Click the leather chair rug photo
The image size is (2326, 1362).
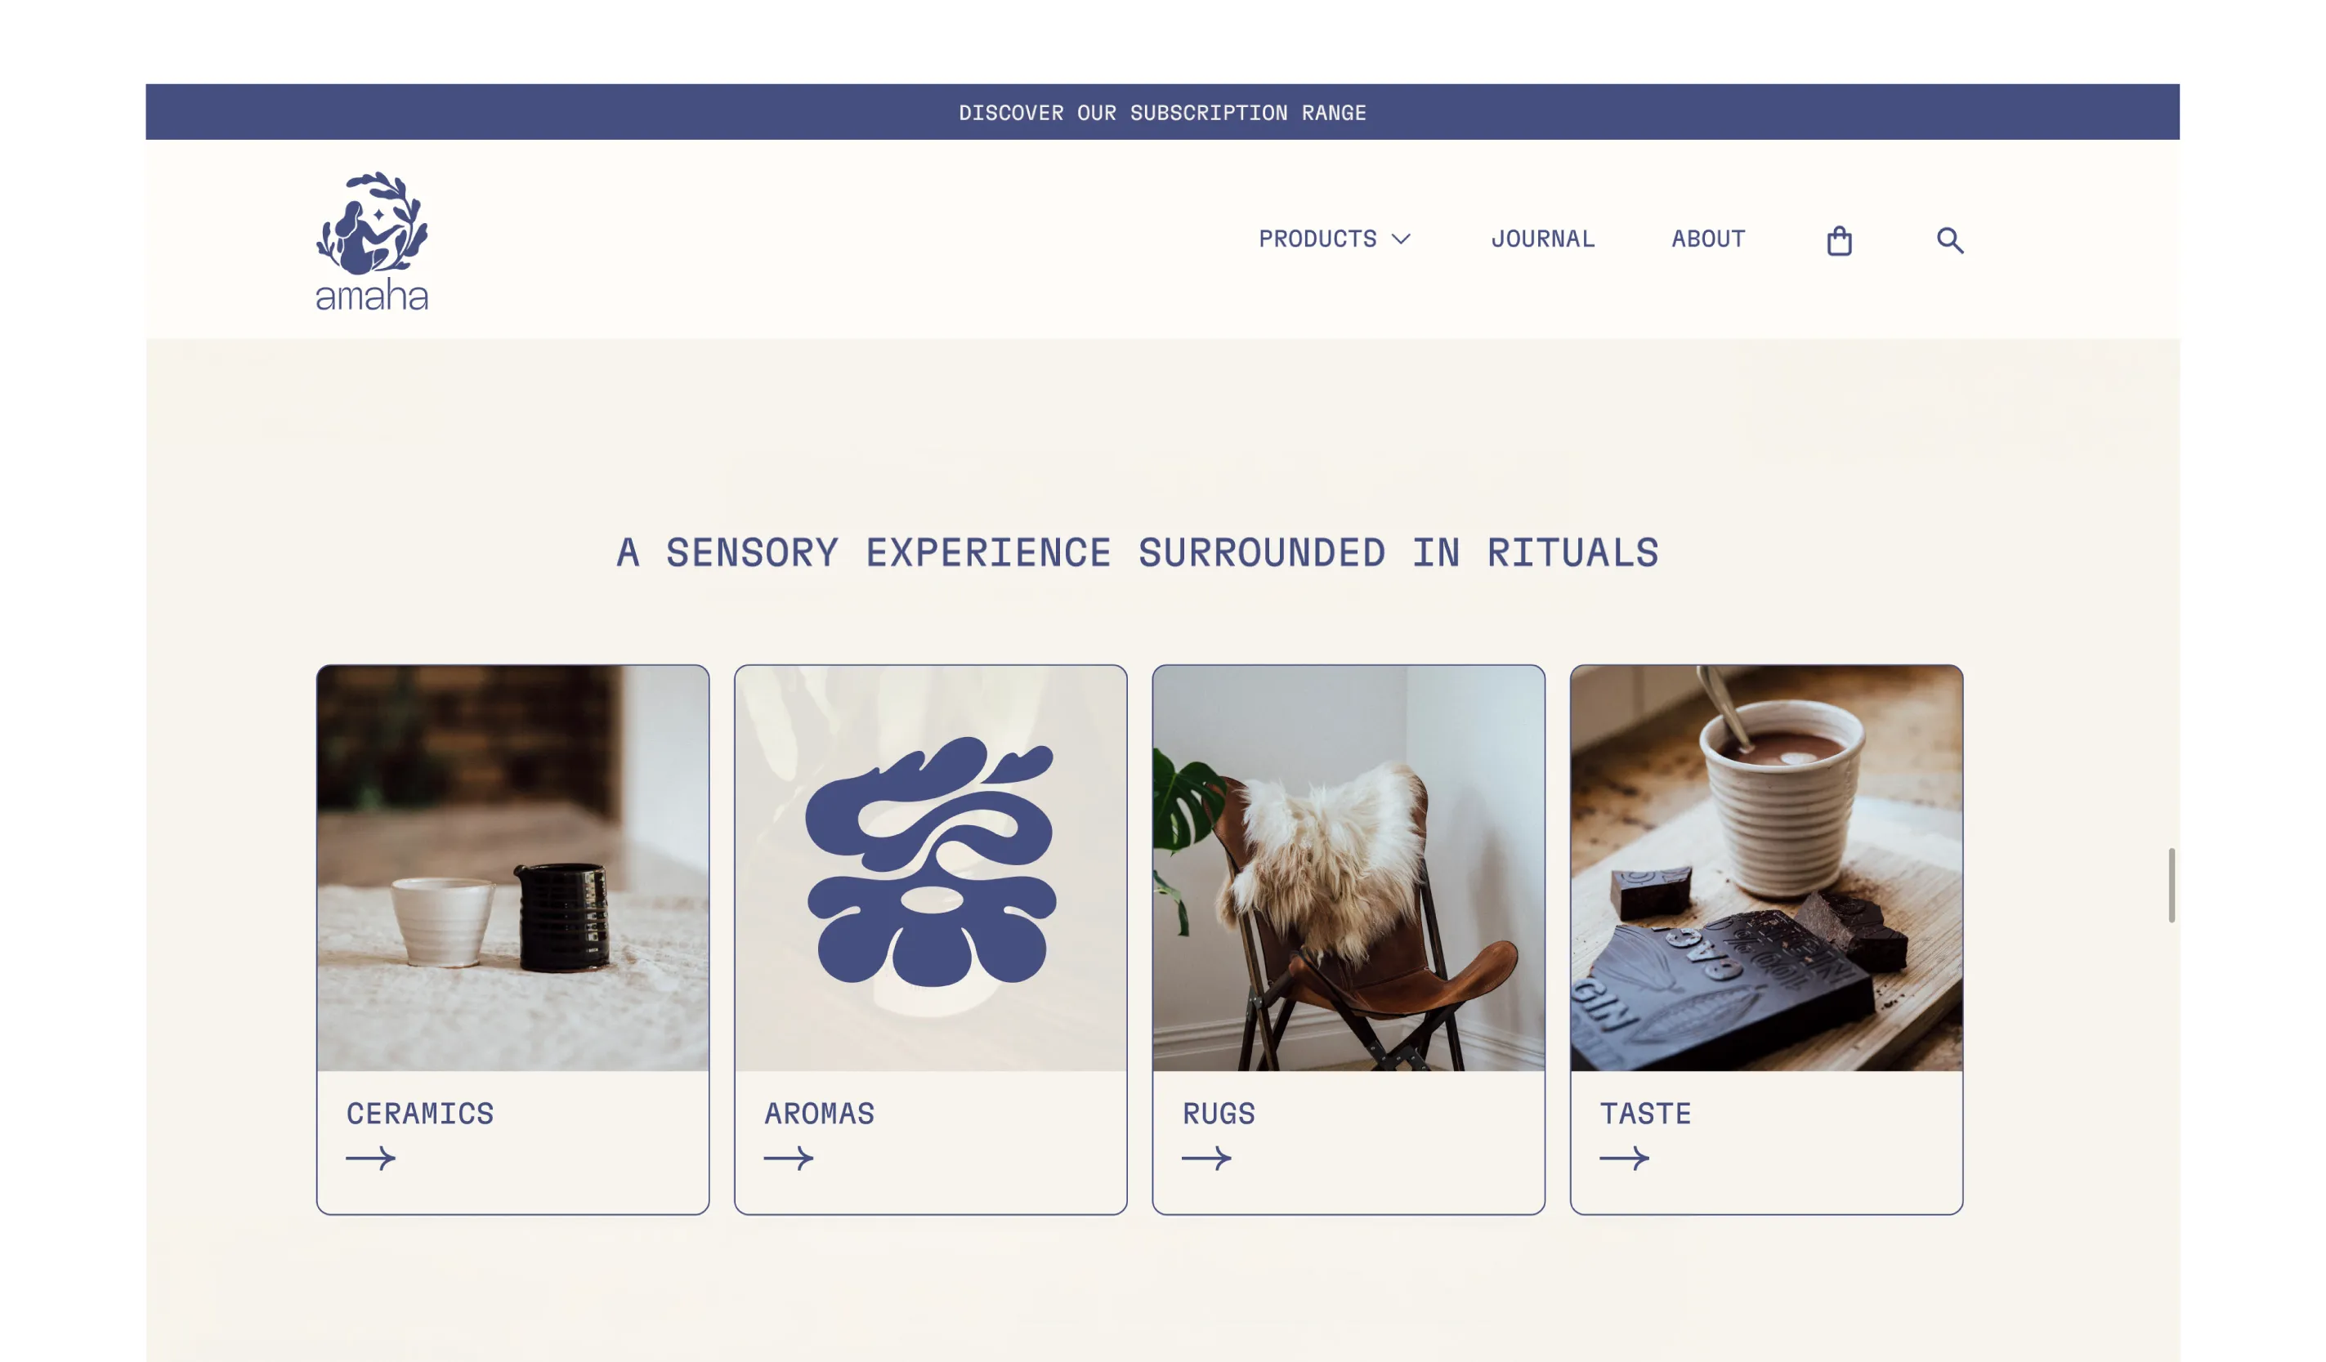pos(1349,868)
